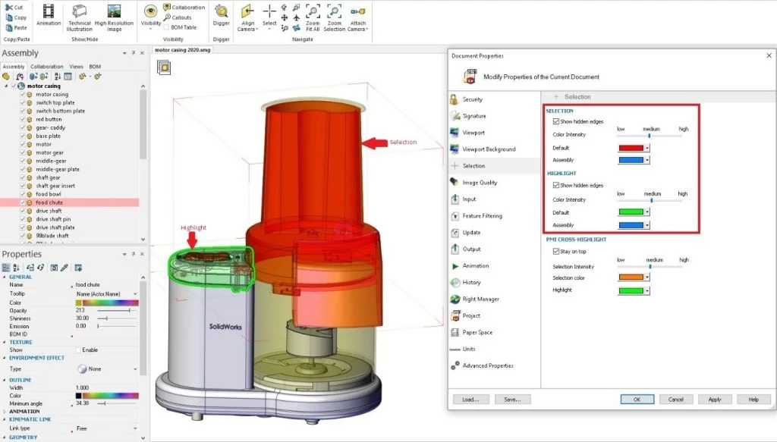Screen dimensions: 777x442
Task: Click Zoom Selection icon
Action: tap(335, 12)
